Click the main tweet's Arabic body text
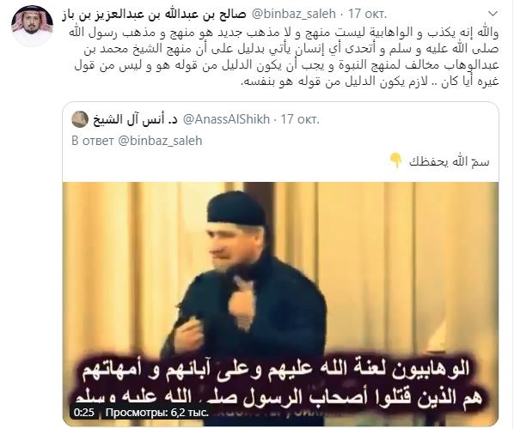Image resolution: width=514 pixels, height=429 pixels. 284,57
